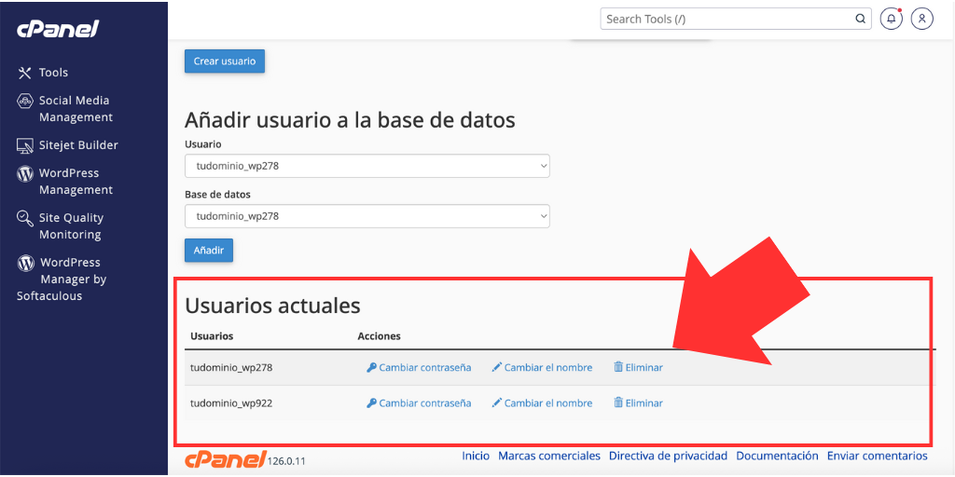Screen dimensions: 955x477
Task: Click key icon for tudominio_wp278 password
Action: point(371,367)
